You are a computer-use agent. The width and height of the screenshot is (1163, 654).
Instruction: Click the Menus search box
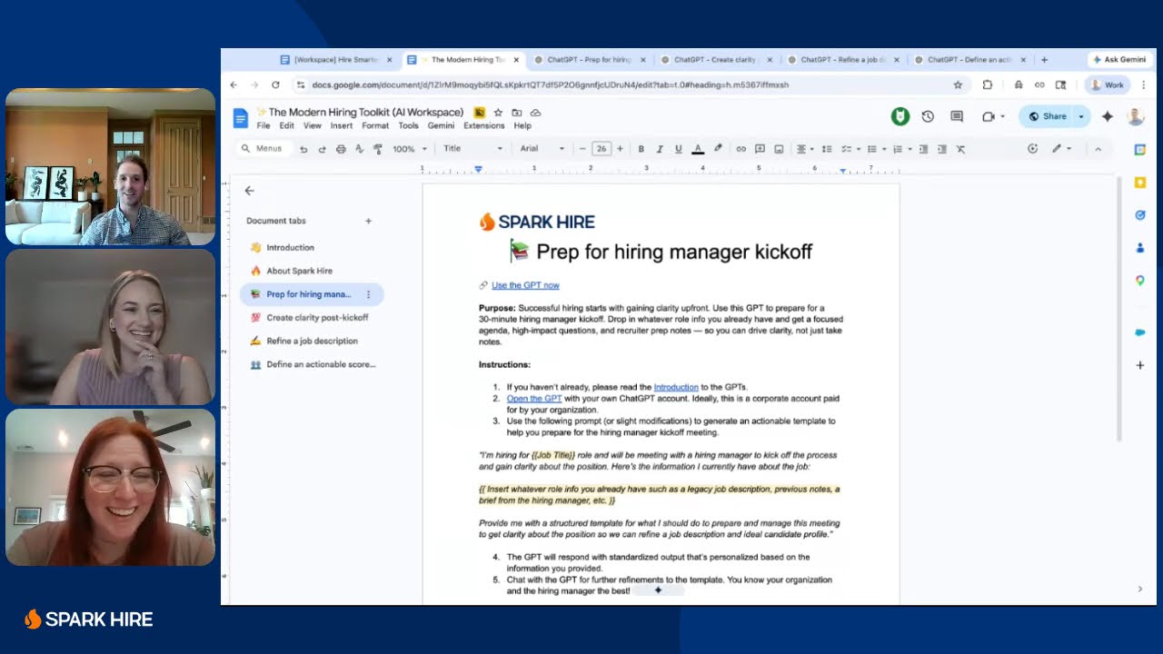coord(263,149)
